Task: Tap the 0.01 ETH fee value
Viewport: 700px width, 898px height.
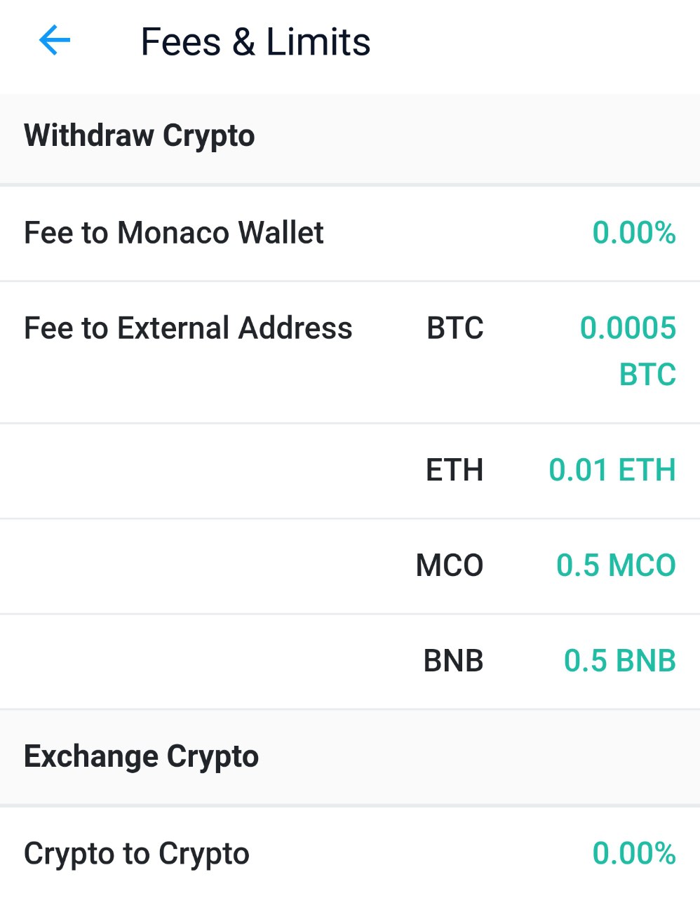Action: [612, 470]
